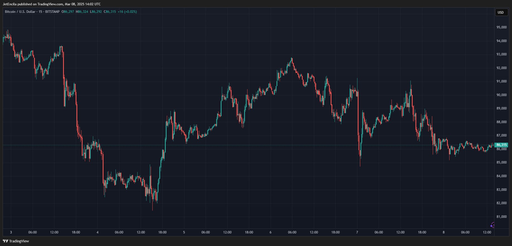Click the day 4 date marker on the time axis

[x=97, y=232]
